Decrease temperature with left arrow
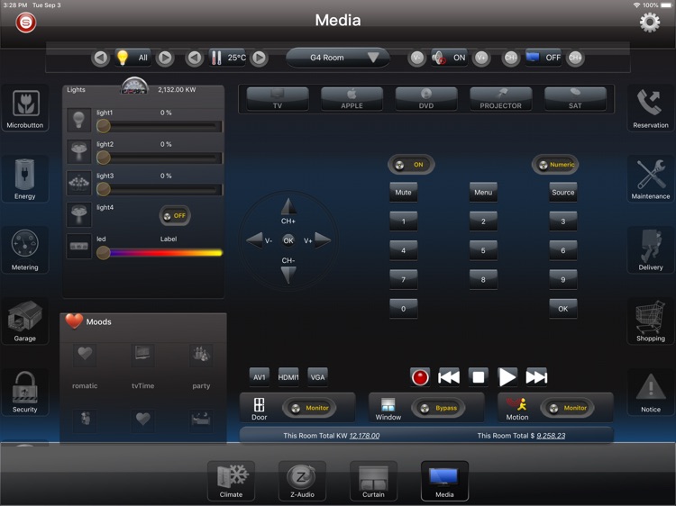This screenshot has width=676, height=506. click(195, 58)
